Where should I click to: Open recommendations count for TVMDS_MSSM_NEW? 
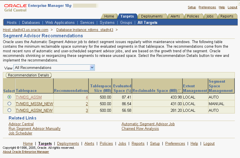(87, 104)
